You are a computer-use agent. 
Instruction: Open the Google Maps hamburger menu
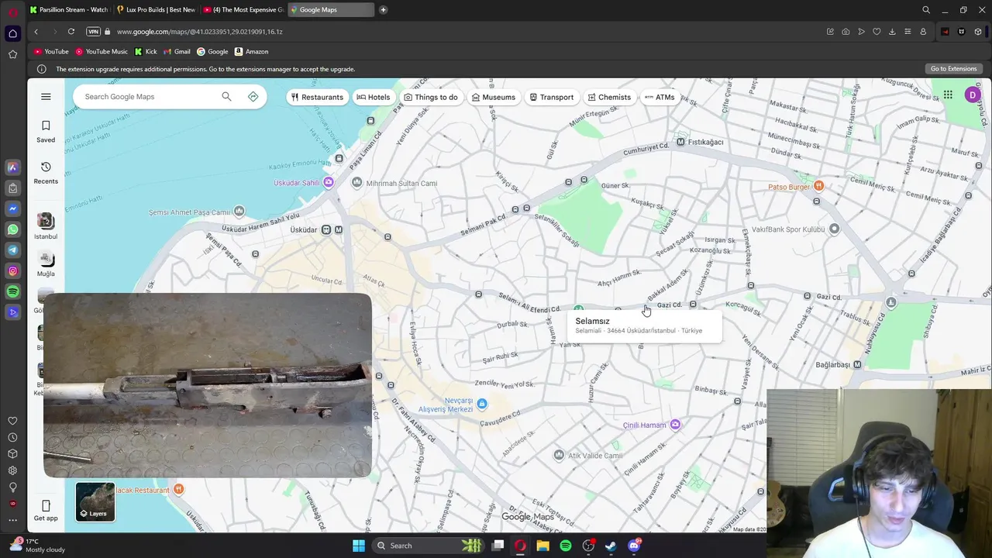tap(46, 97)
